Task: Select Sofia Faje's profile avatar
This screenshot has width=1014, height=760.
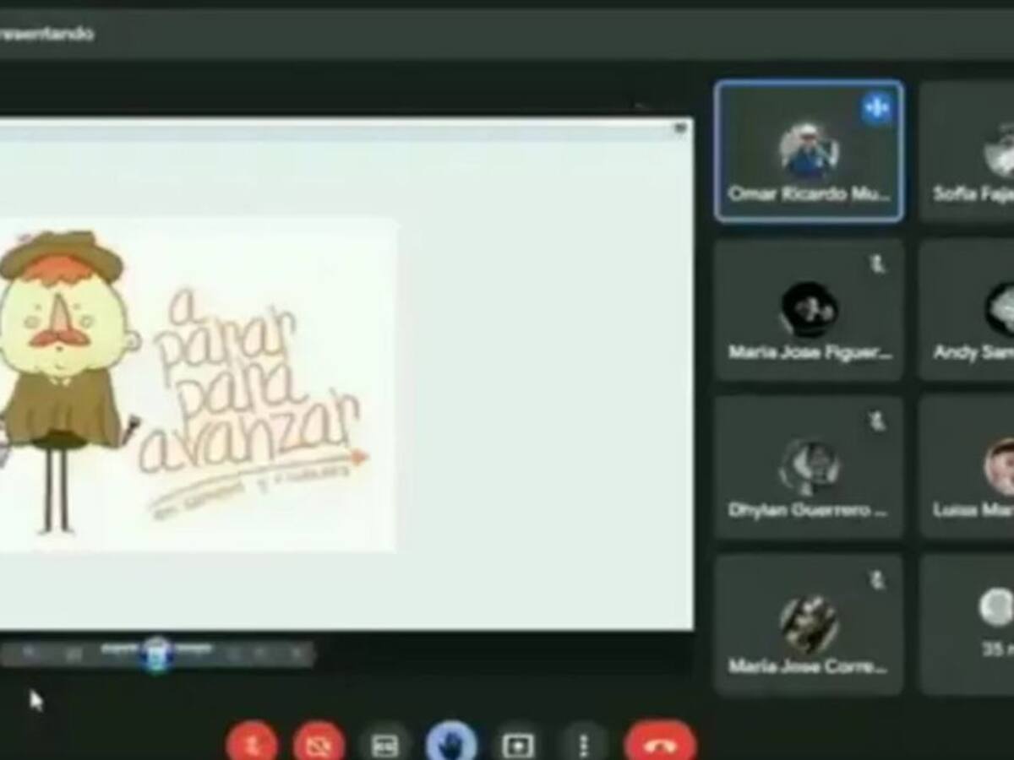Action: coord(999,151)
